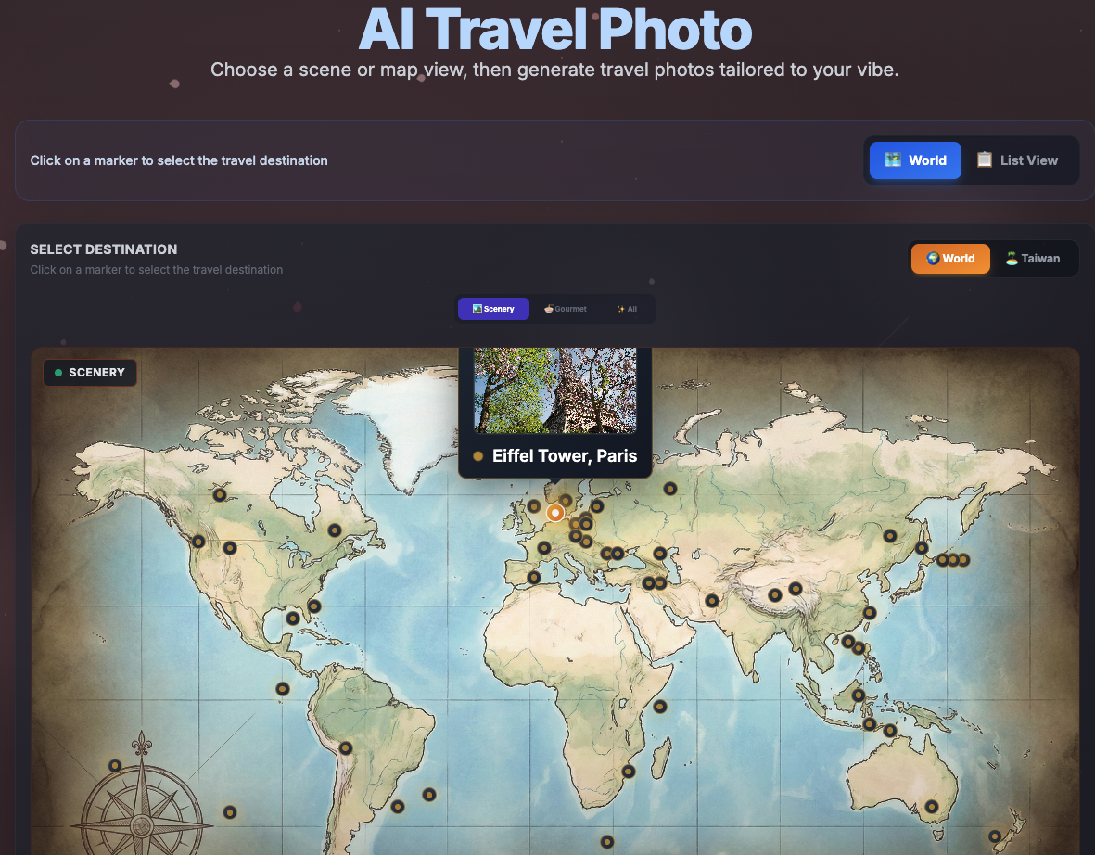Select the Taiwan region map
This screenshot has width=1095, height=855.
pos(1033,259)
